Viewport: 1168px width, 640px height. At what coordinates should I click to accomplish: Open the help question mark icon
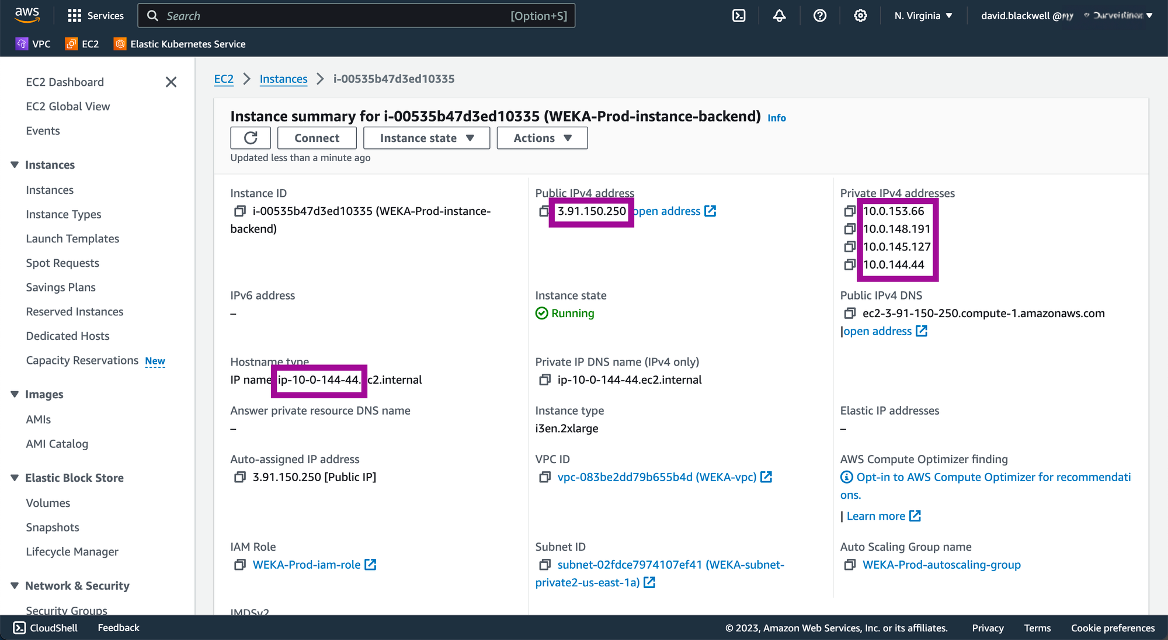820,16
